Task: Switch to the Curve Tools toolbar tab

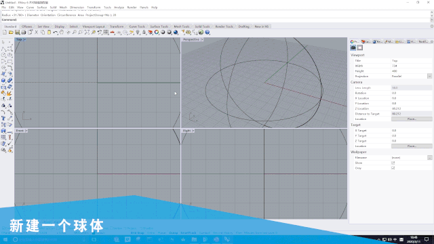Action: [x=137, y=26]
